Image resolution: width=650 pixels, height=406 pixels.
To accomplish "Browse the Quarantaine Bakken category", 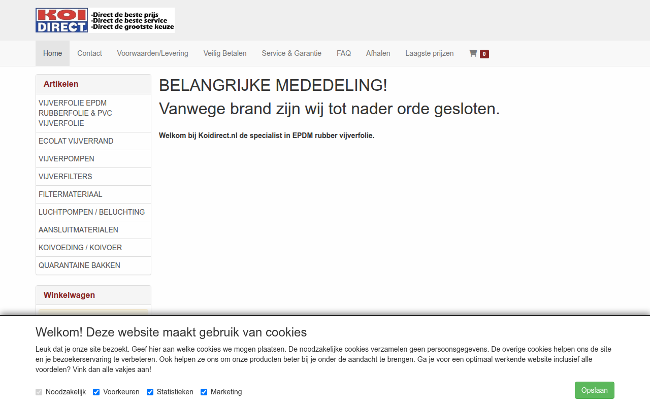I will pyautogui.click(x=93, y=265).
